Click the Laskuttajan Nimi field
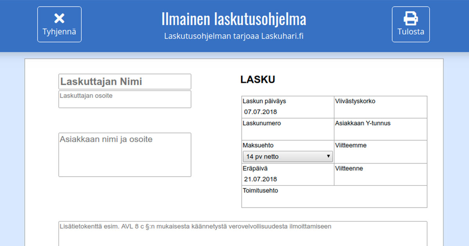 (125, 82)
